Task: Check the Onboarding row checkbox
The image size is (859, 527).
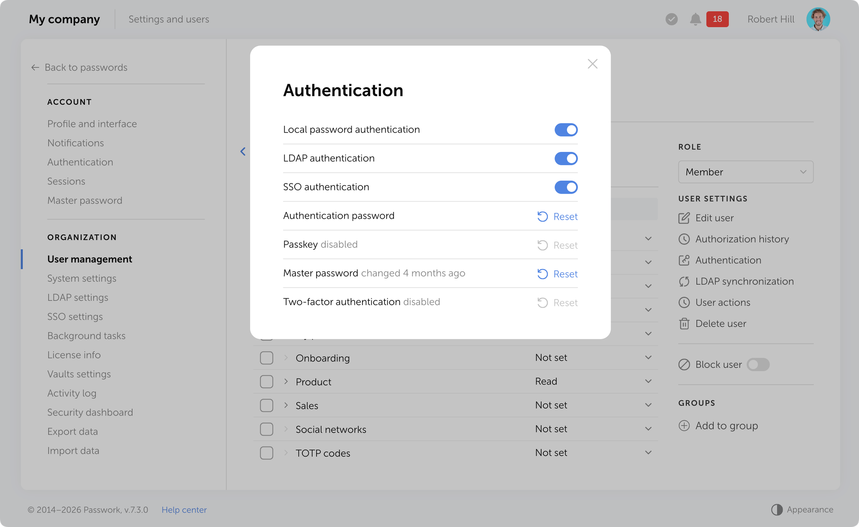Action: tap(266, 358)
